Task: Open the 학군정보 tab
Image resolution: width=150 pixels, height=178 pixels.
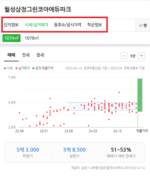Action: click(x=94, y=25)
